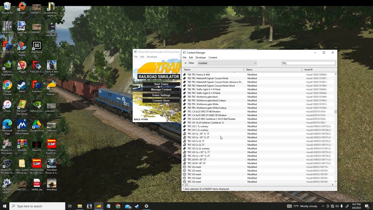
Task: Open the Installed filter dropdown
Action: point(227,63)
